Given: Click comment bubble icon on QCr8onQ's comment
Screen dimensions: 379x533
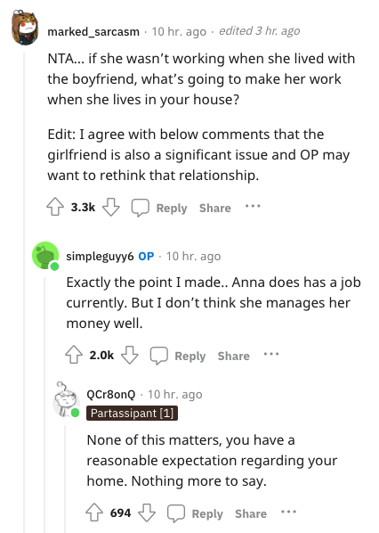Looking at the screenshot, I should point(176,513).
